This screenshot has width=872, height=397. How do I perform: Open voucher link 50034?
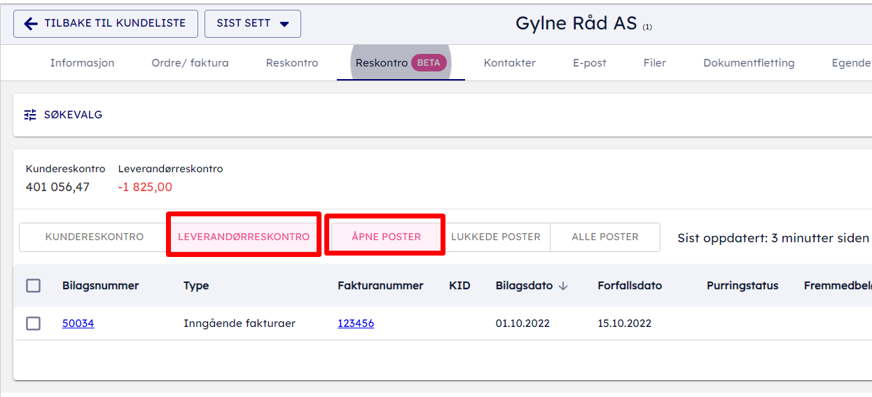(78, 323)
